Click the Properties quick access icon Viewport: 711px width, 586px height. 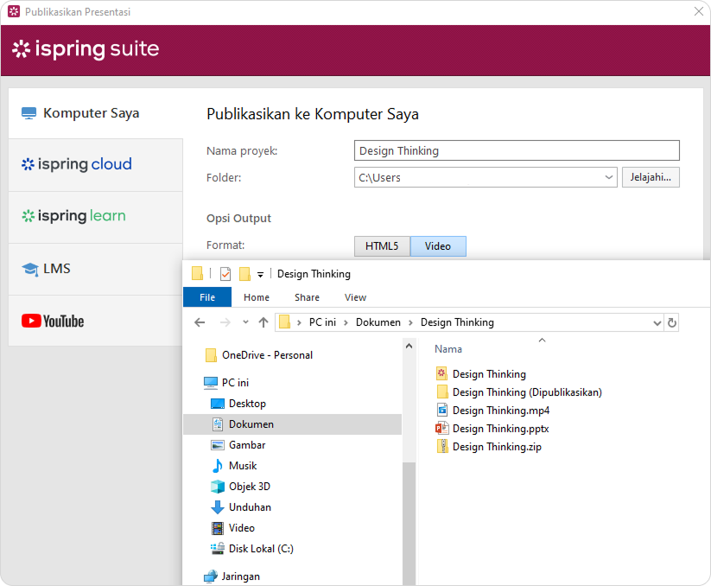(x=225, y=274)
